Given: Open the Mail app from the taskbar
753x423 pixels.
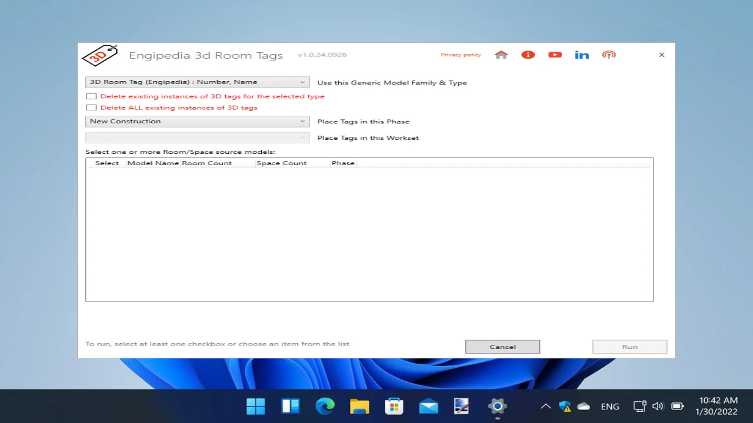Looking at the screenshot, I should [x=428, y=406].
